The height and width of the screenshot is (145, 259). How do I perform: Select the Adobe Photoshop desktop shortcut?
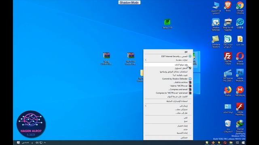[240, 75]
